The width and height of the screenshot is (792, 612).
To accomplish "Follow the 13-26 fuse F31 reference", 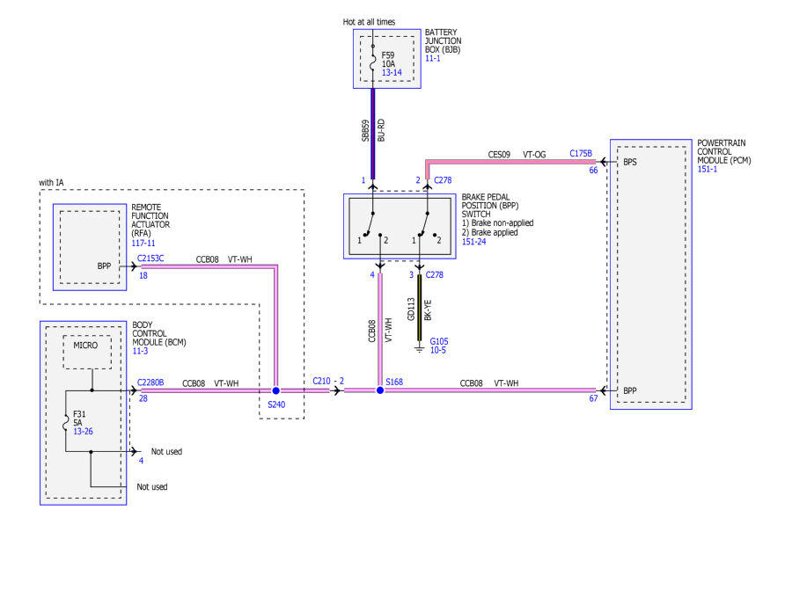I will click(x=83, y=432).
